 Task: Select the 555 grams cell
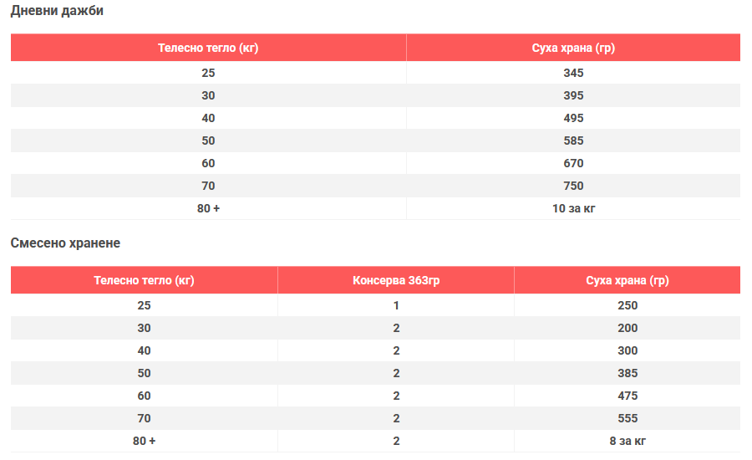pyautogui.click(x=628, y=418)
